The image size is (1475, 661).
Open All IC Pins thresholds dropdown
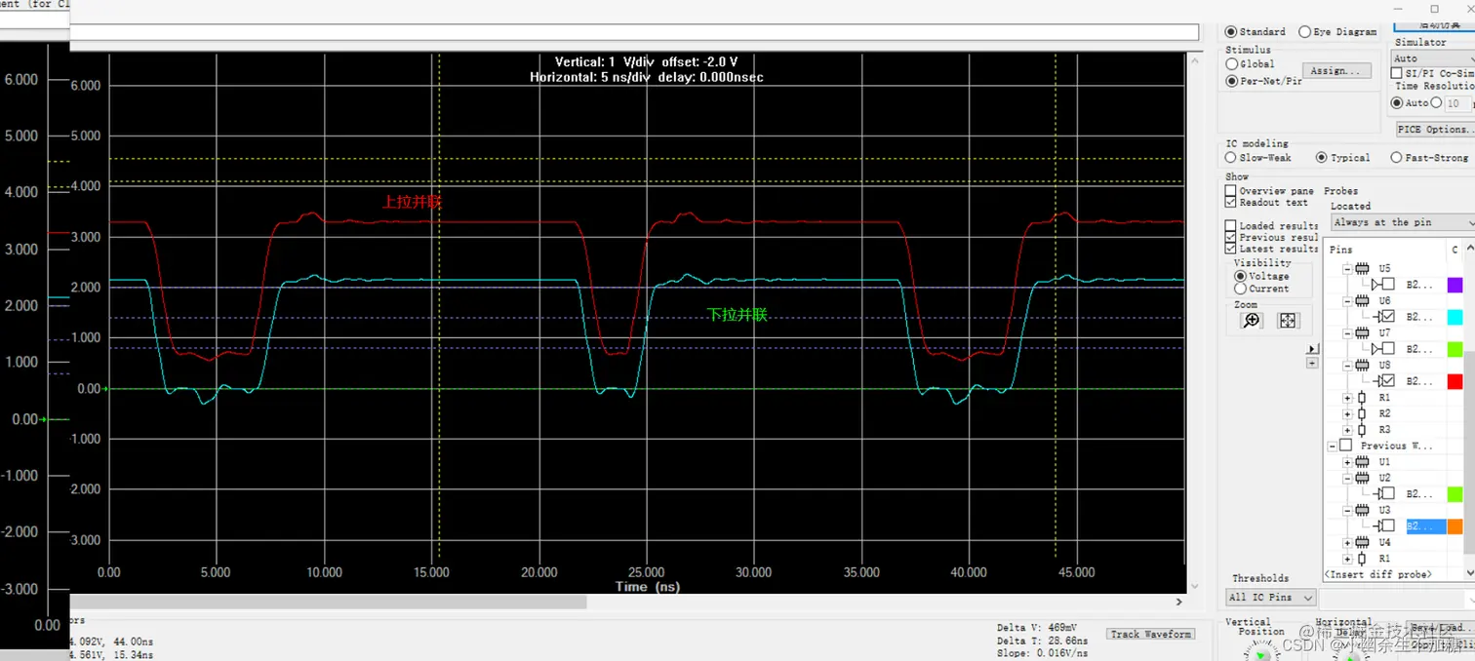1271,597
